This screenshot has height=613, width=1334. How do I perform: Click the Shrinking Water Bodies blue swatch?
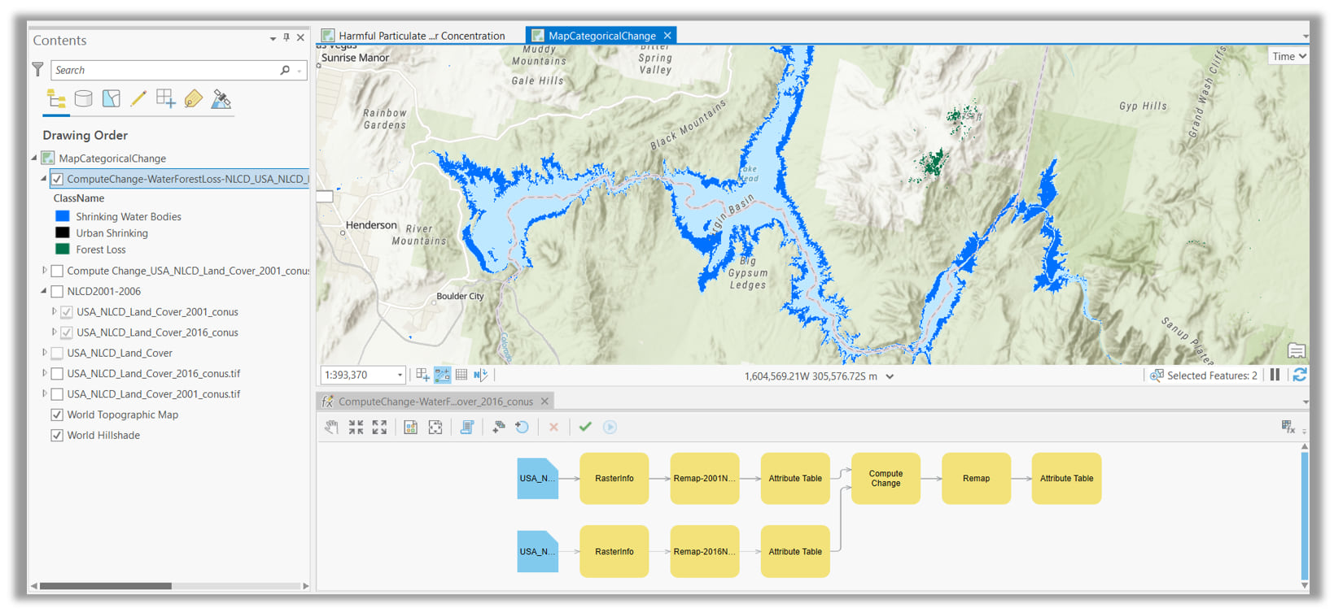[x=63, y=216]
